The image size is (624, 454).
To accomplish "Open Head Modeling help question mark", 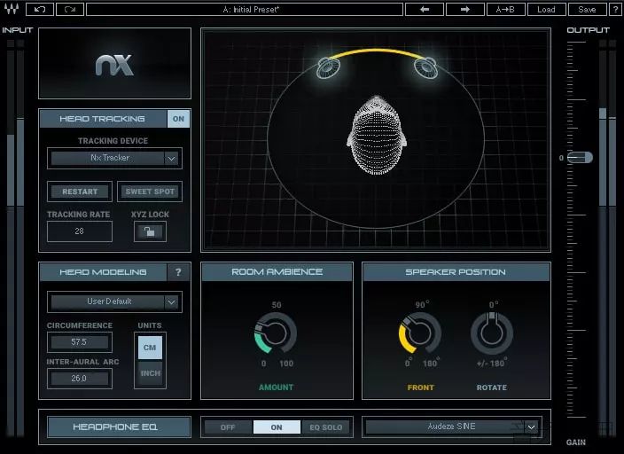I will pos(178,272).
